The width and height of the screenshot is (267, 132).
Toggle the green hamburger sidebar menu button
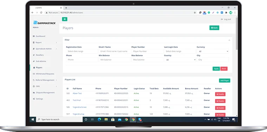point(65,19)
